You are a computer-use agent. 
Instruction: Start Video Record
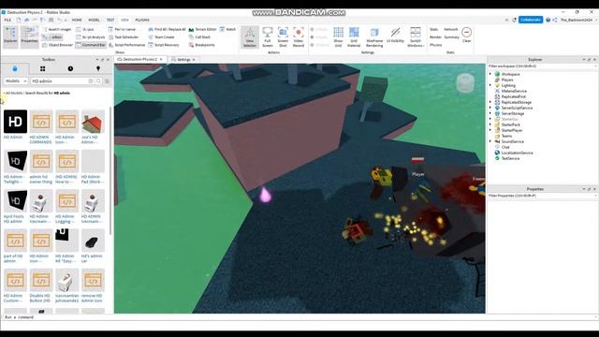pos(299,37)
